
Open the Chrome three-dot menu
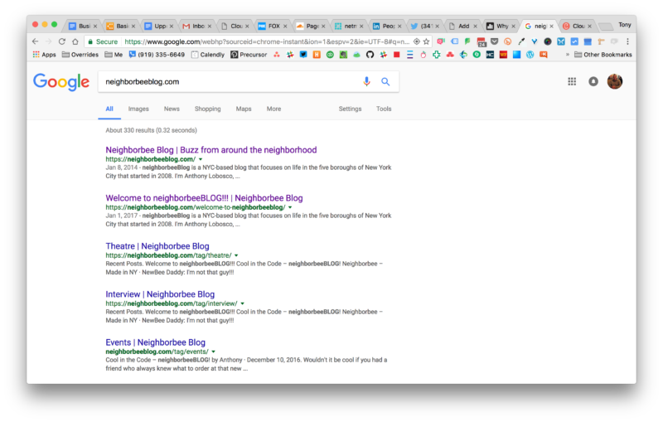pos(627,41)
